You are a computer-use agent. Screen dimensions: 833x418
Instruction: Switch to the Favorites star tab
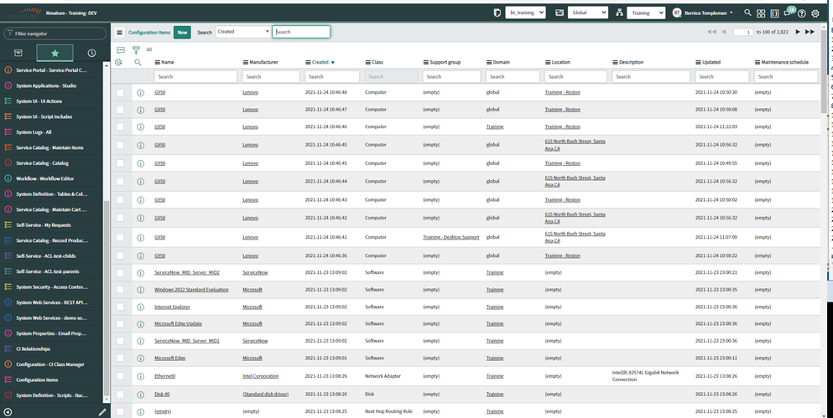point(55,53)
